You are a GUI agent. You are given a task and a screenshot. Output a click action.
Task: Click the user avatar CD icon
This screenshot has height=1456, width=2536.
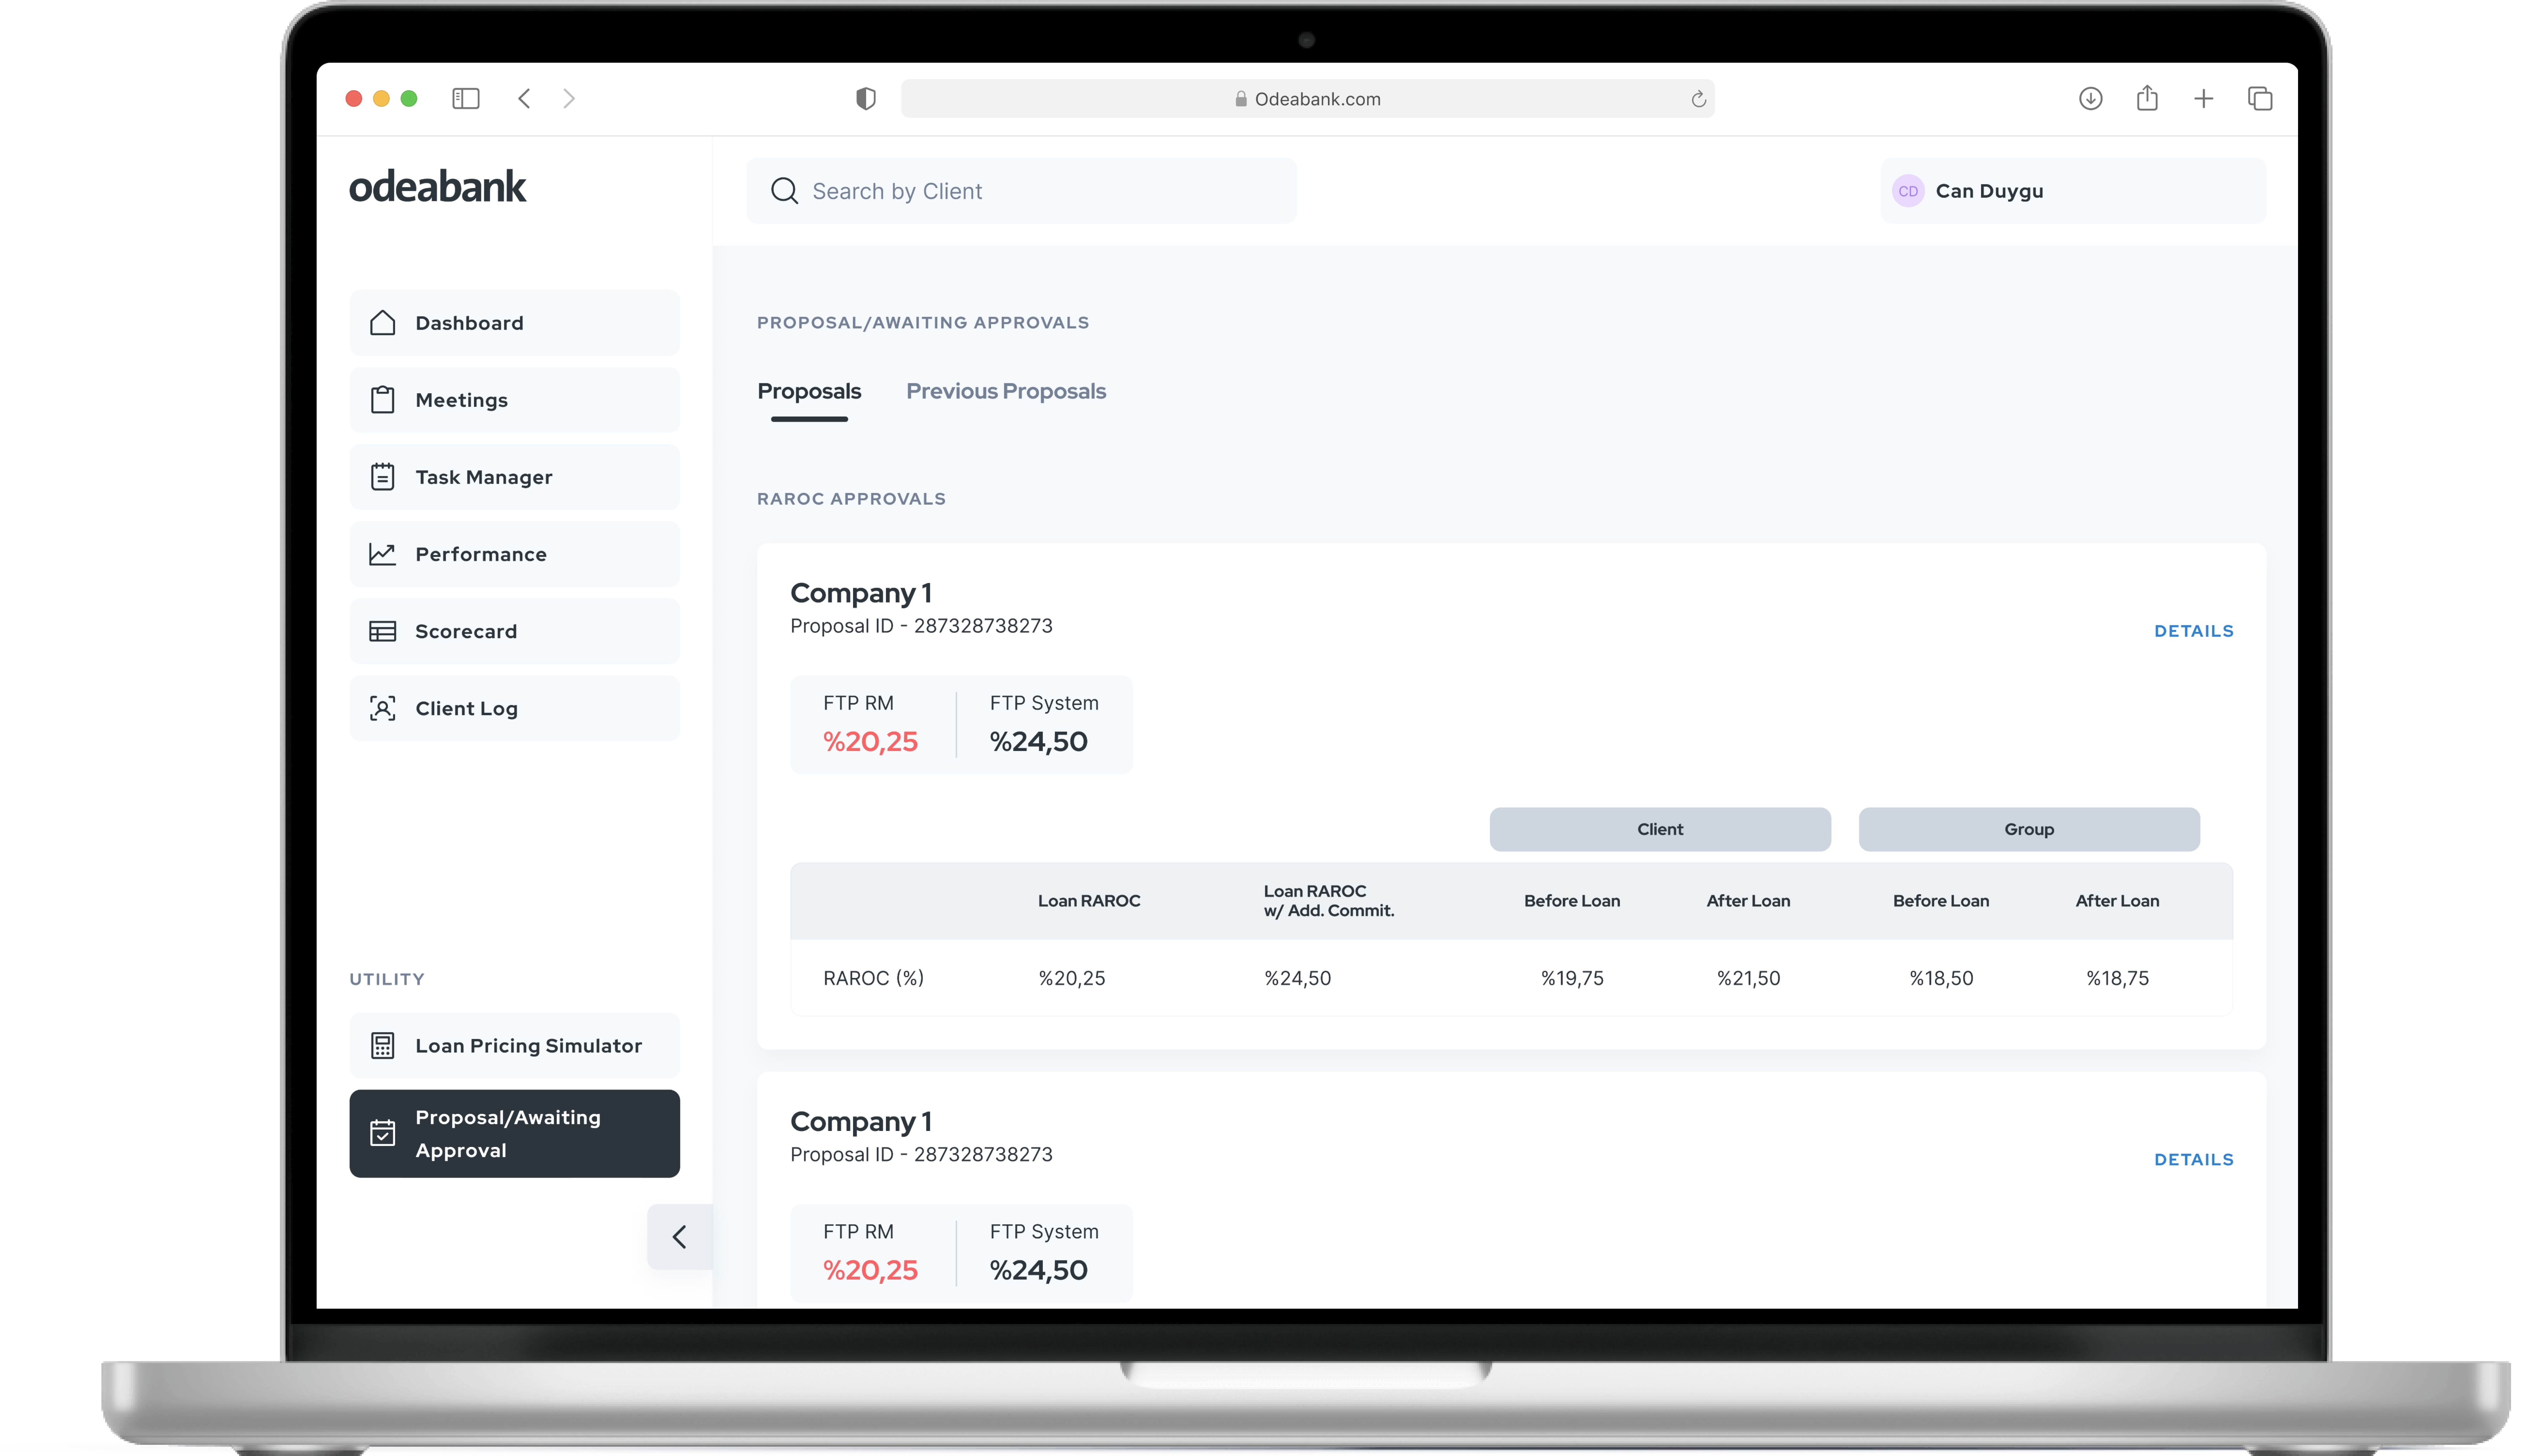click(x=1911, y=190)
